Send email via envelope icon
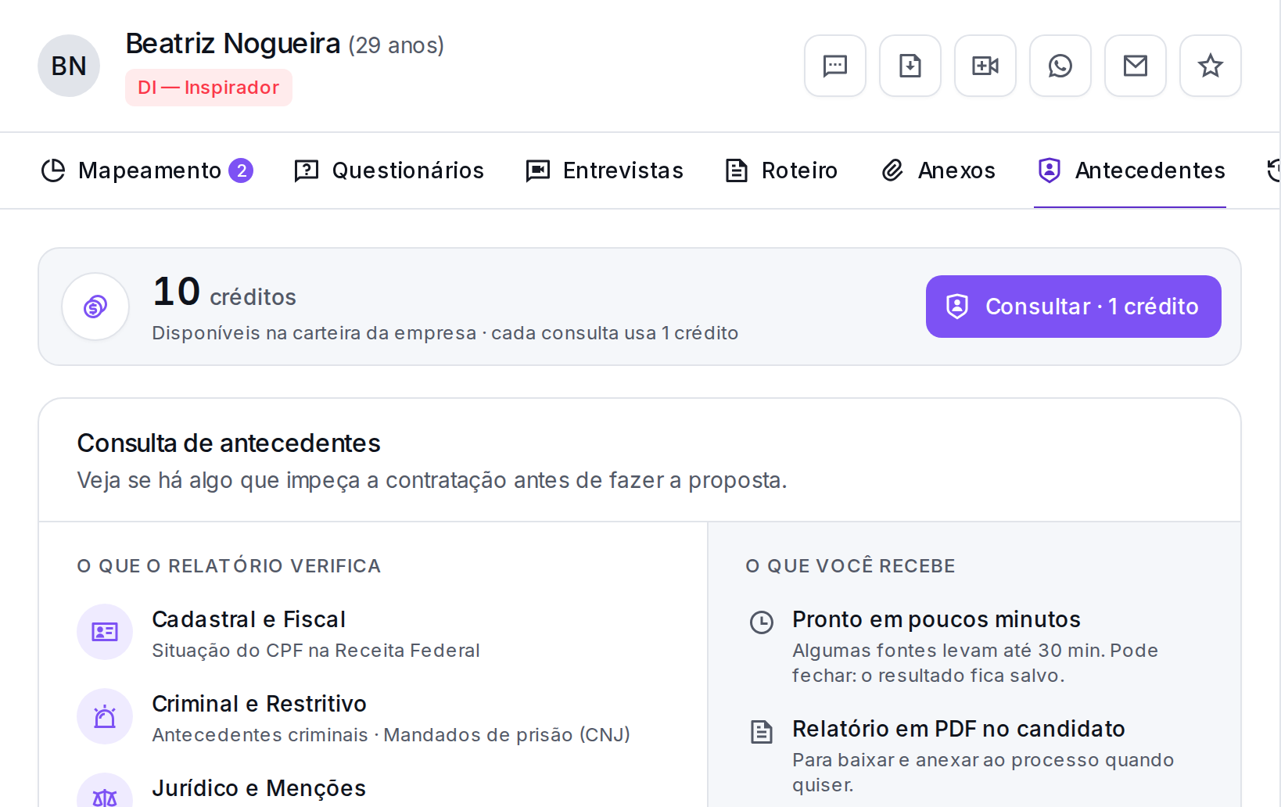Viewport: 1281px width, 807px height. point(1136,66)
